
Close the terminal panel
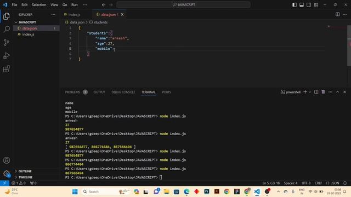pos(344,92)
